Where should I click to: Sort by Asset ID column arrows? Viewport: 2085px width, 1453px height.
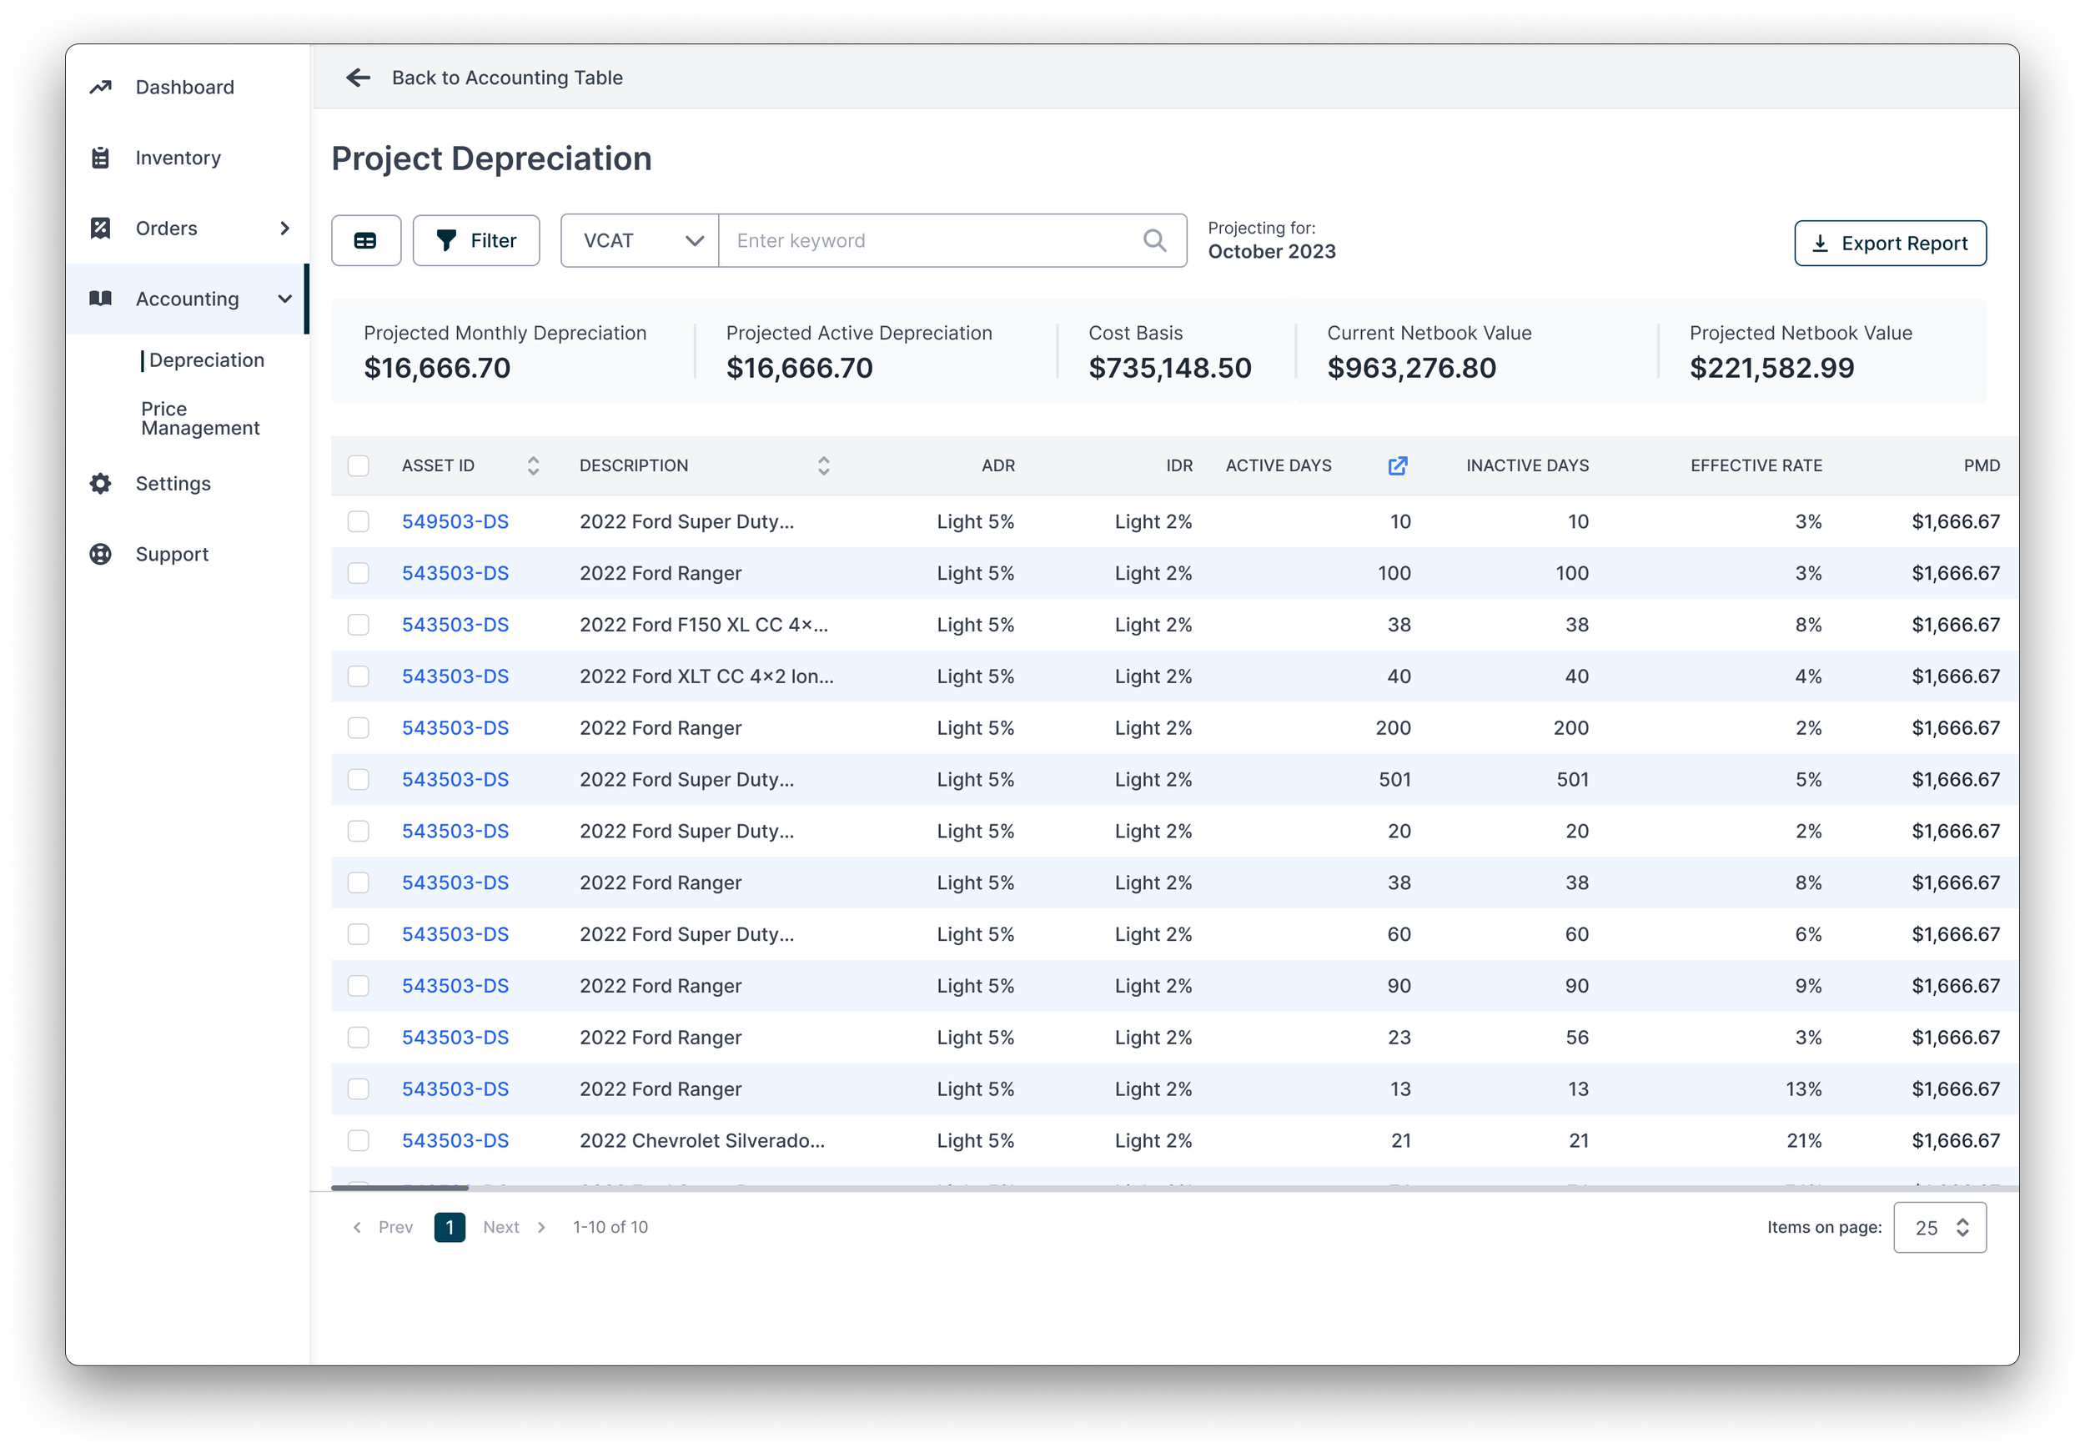point(533,466)
